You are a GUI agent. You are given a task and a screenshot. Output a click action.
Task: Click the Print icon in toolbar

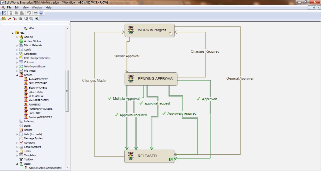coord(35,13)
